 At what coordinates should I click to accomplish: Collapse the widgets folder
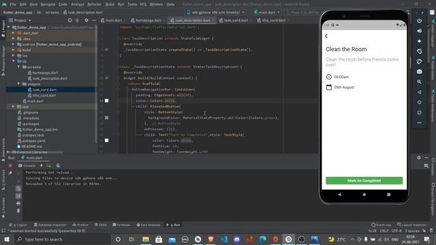click(x=18, y=84)
